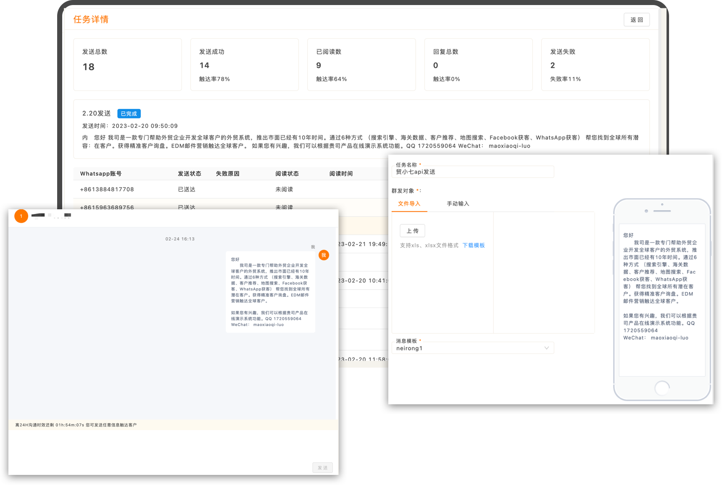The width and height of the screenshot is (722, 485).
Task: Click the 上传 upload button
Action: click(x=412, y=231)
